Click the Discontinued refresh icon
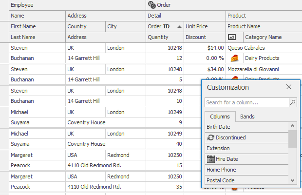302x195 pixels. click(211, 137)
